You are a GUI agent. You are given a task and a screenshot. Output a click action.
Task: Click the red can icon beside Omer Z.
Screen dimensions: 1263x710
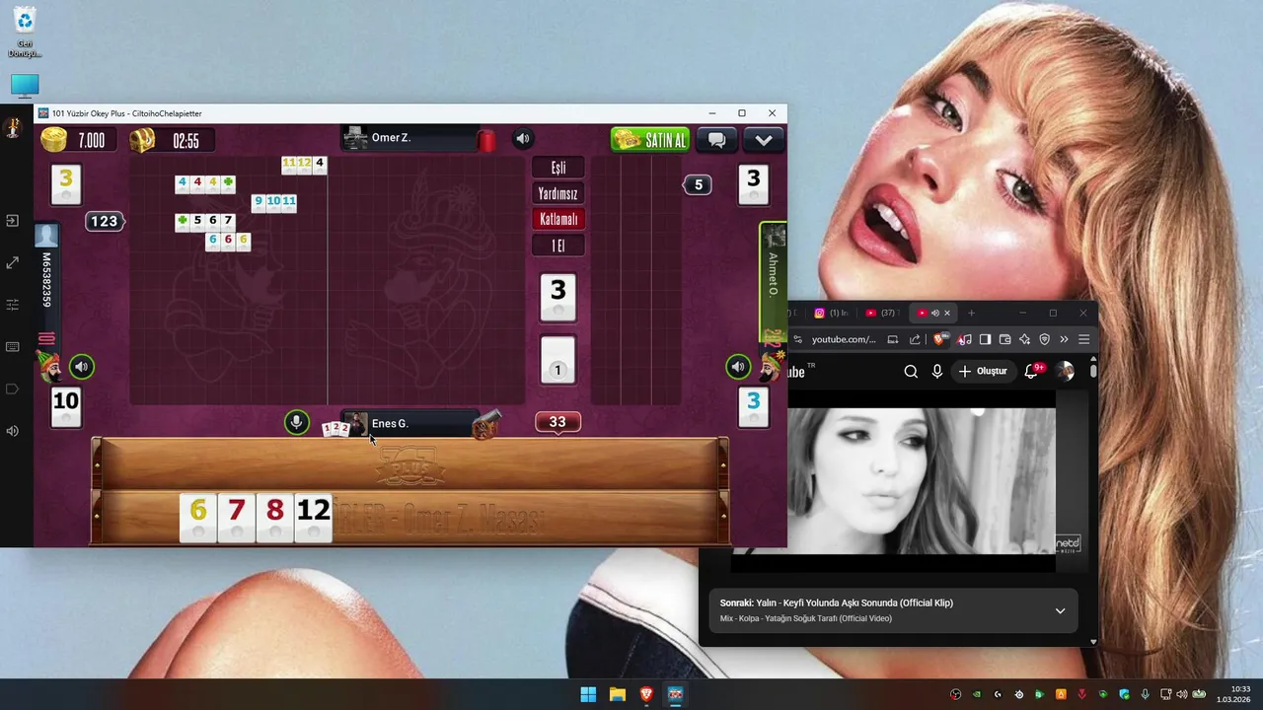[x=486, y=140]
